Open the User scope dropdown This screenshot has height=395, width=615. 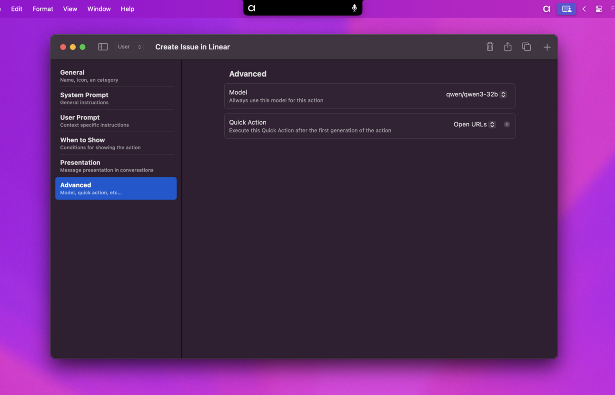(x=129, y=47)
